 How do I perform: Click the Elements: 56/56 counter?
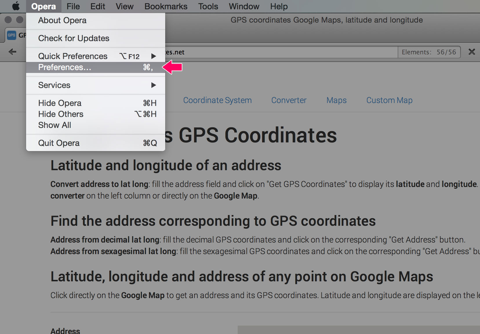coord(429,52)
